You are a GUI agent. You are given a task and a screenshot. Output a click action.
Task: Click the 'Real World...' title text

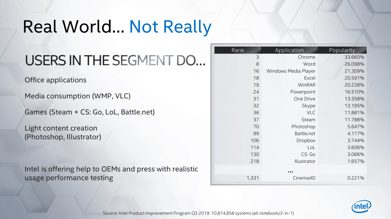(x=73, y=26)
